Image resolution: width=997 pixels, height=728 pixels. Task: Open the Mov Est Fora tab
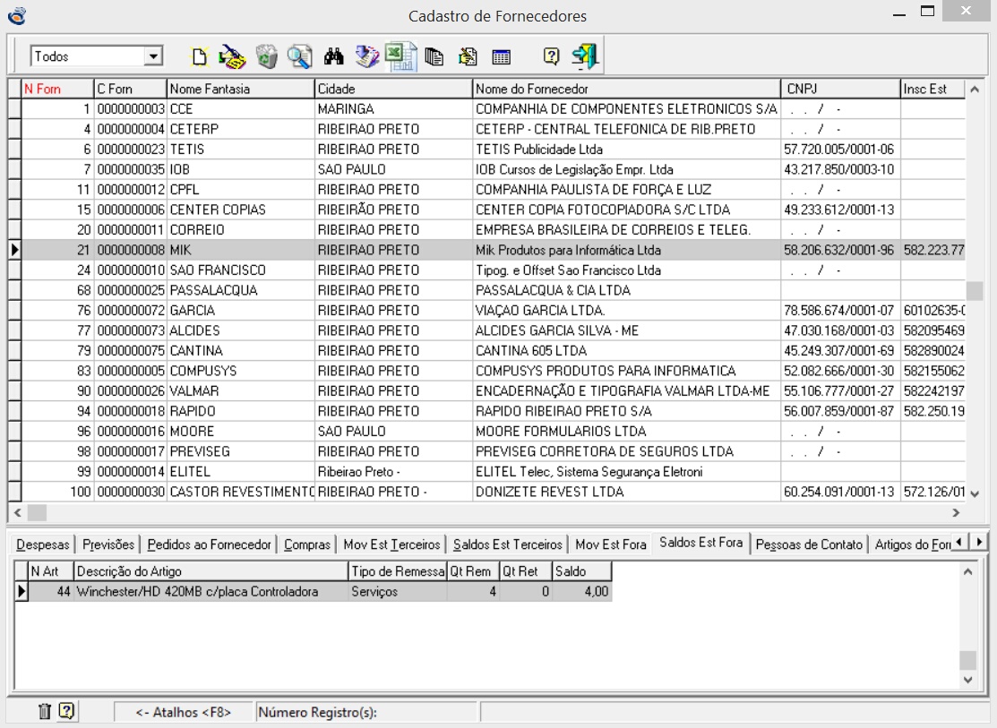610,545
